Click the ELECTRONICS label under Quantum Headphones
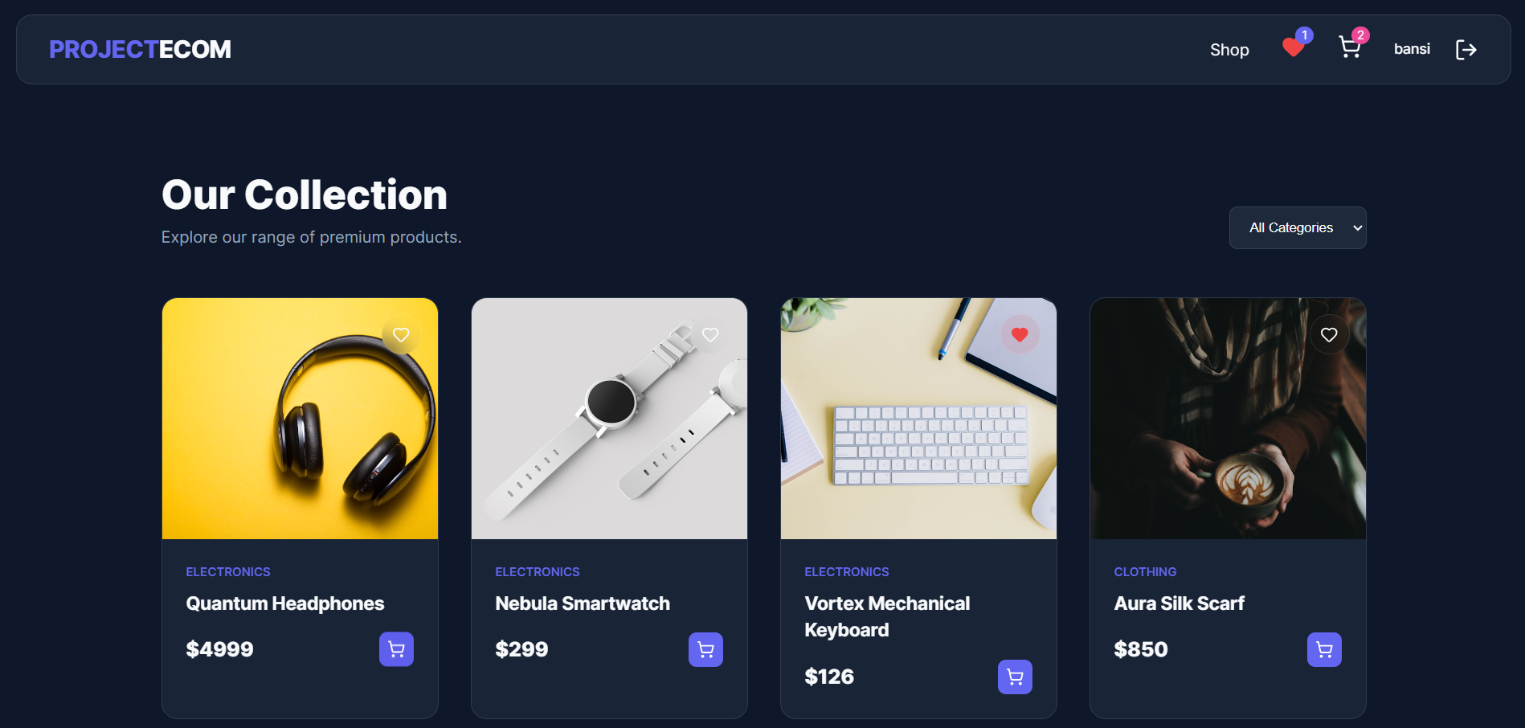Screen dimensions: 1525x728 coord(227,571)
